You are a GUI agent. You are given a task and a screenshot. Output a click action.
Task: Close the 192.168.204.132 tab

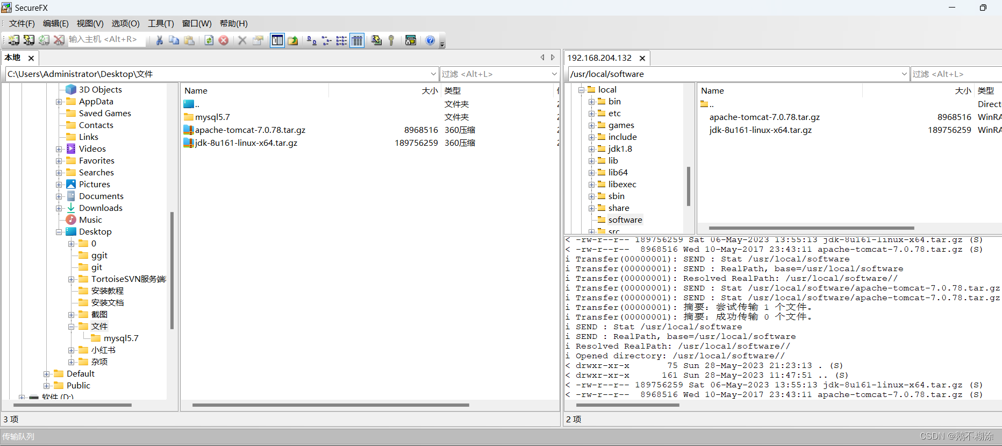click(642, 58)
